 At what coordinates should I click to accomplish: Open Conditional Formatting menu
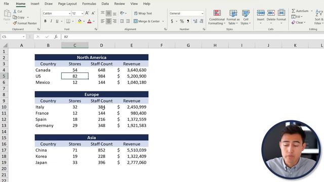[217, 17]
